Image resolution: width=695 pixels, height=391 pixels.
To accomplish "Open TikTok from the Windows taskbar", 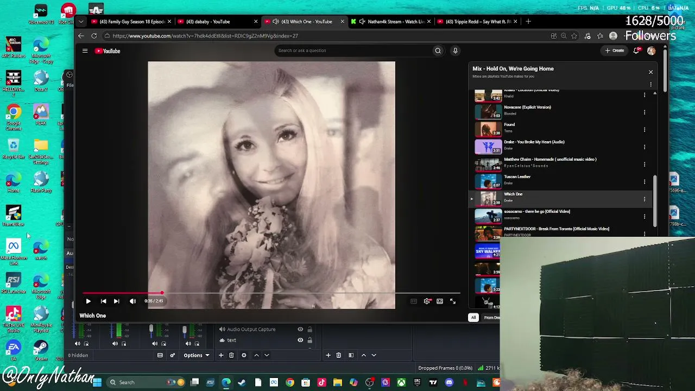I will [x=321, y=382].
